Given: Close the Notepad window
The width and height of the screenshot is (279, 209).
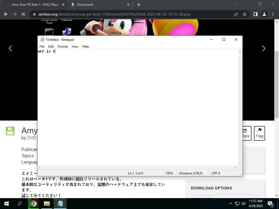Looking at the screenshot, I should click(236, 39).
